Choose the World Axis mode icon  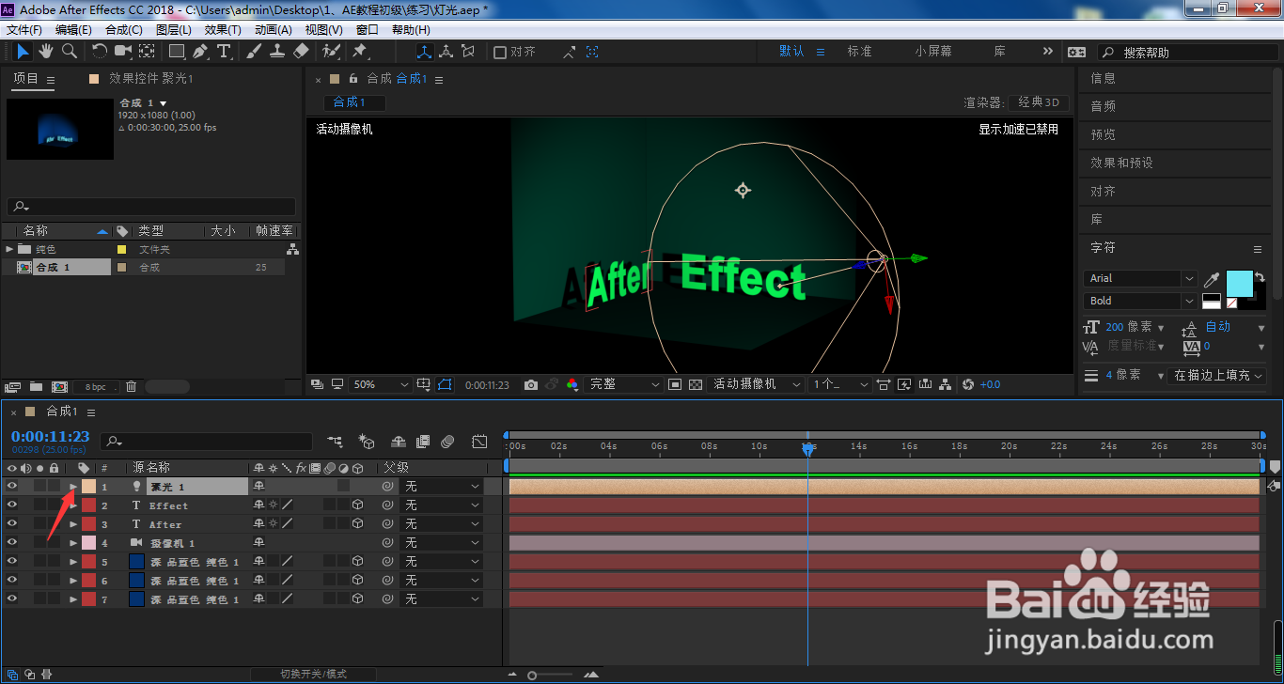coord(446,52)
